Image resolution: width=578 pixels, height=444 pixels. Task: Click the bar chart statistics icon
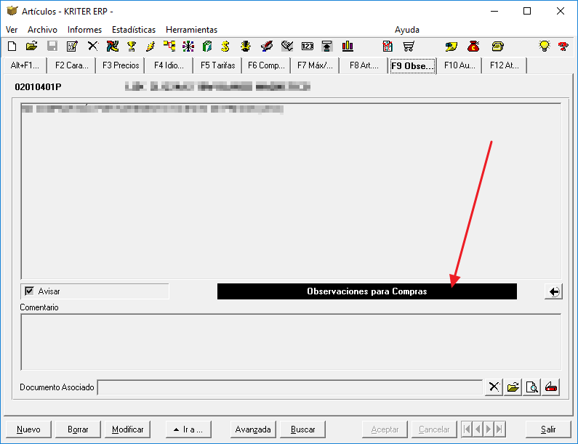tap(348, 47)
